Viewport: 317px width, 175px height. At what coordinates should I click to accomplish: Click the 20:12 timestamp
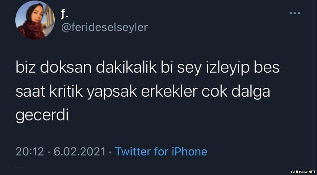(30, 152)
